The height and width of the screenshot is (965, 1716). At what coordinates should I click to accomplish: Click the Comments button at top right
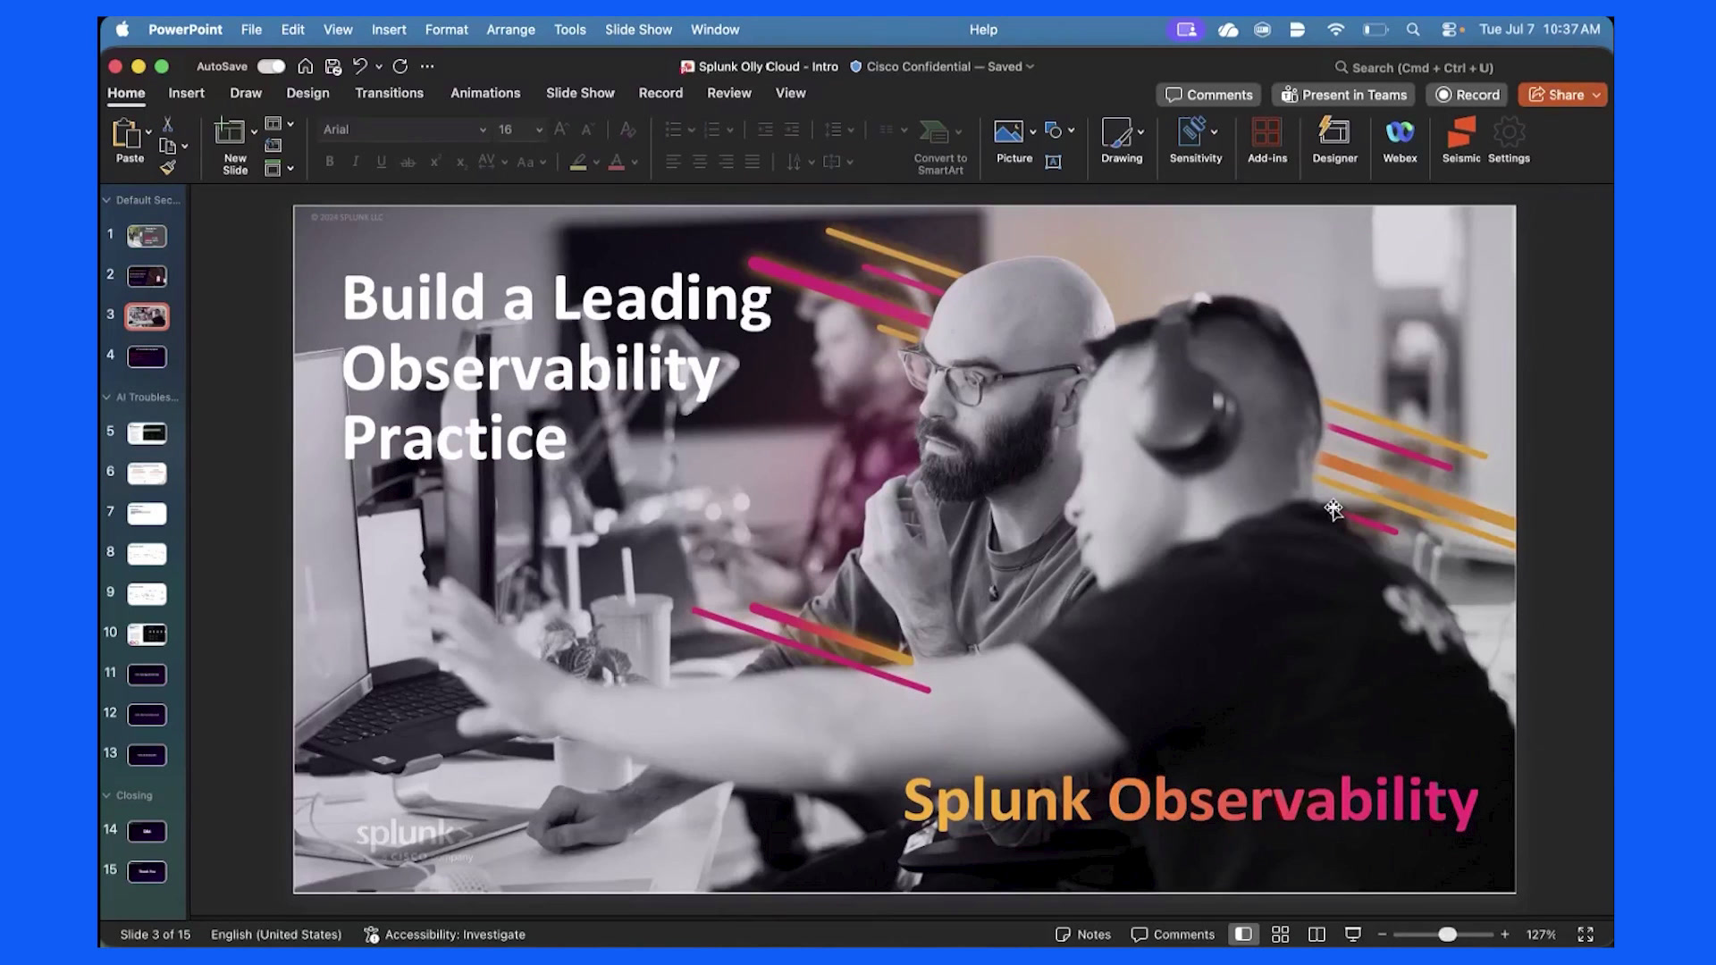1208,95
